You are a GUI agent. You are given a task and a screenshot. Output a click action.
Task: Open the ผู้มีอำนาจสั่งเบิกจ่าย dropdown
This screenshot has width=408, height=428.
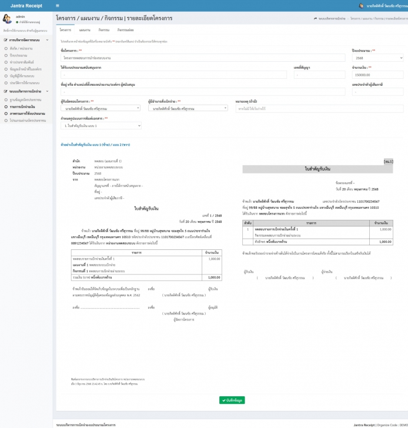click(x=188, y=108)
